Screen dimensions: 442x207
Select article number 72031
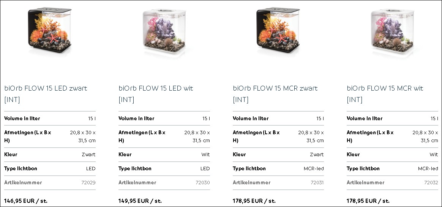click(x=317, y=182)
